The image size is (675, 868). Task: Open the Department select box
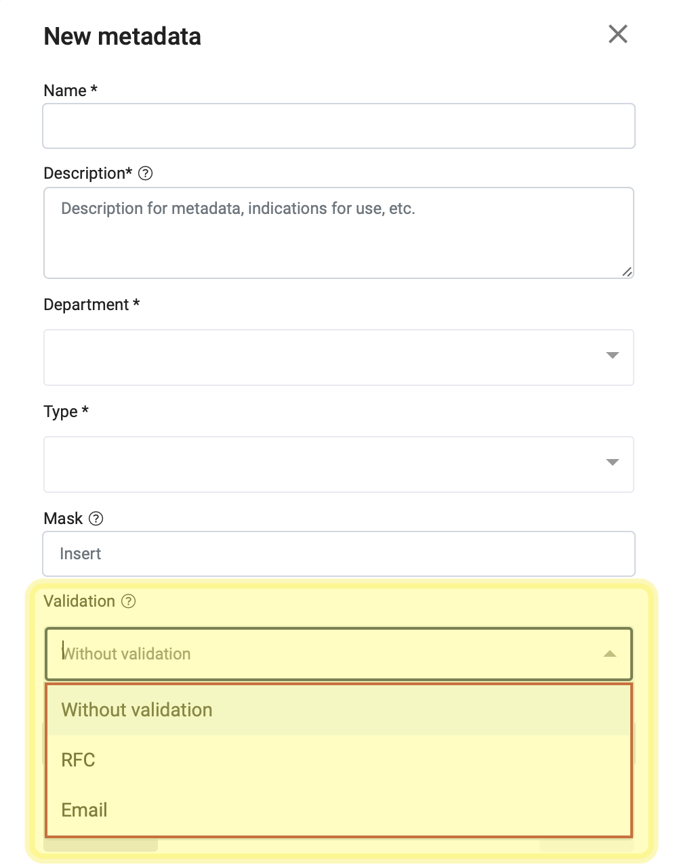tap(339, 357)
